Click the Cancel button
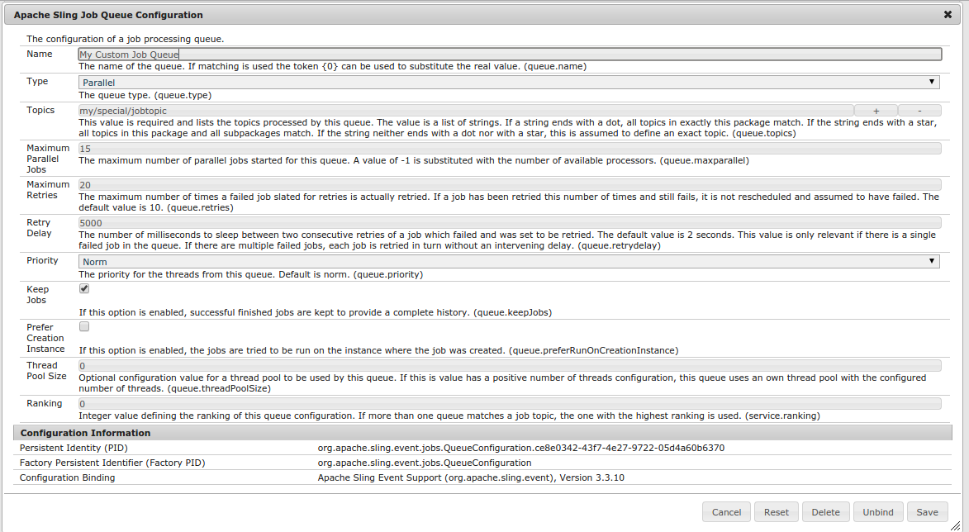Image resolution: width=969 pixels, height=532 pixels. coord(726,512)
